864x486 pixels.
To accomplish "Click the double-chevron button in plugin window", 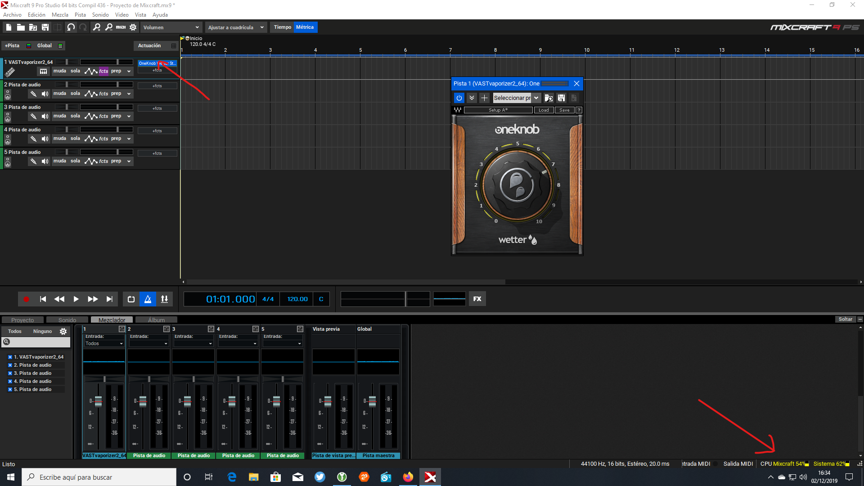I will pos(472,98).
